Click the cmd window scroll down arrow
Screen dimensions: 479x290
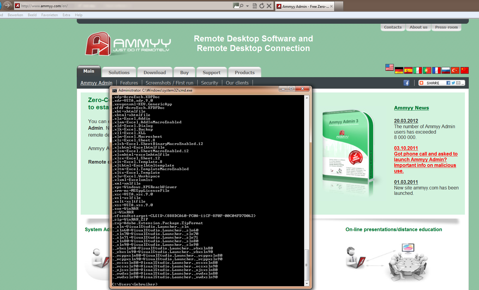[307, 284]
